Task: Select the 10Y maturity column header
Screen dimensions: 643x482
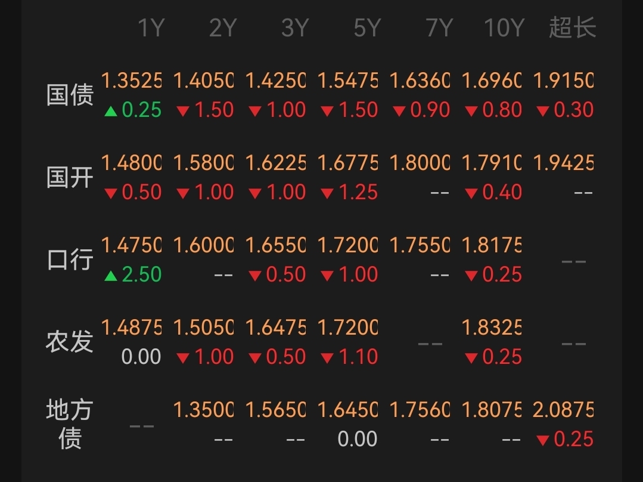Action: pos(504,28)
